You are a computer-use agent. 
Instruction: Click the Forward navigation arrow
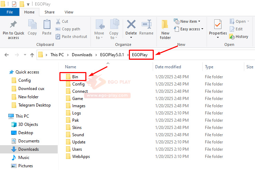point(17,55)
